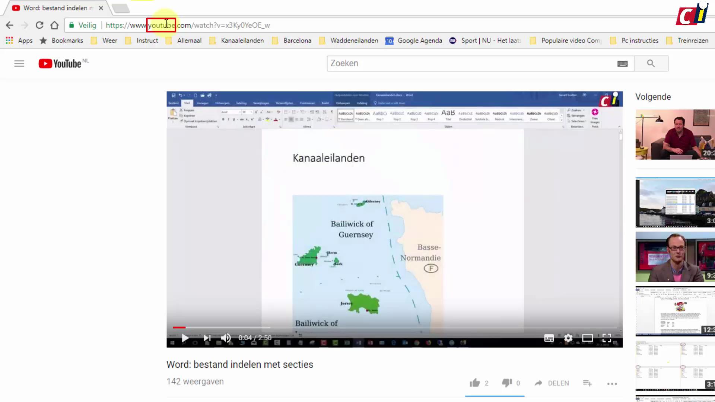Add video to a playlist
715x402 pixels.
[587, 383]
